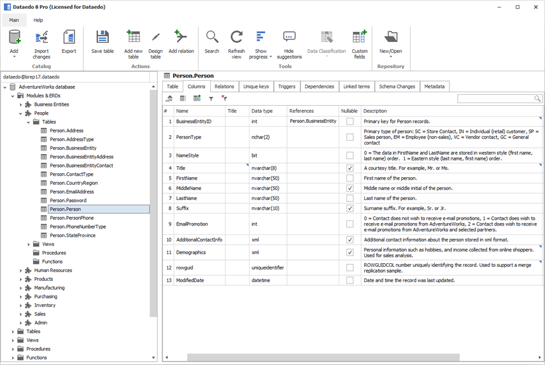Click the Import changes icon

click(41, 37)
